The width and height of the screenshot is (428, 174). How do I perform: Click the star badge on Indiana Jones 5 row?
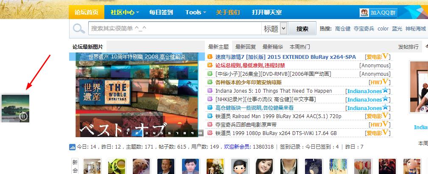point(385,90)
